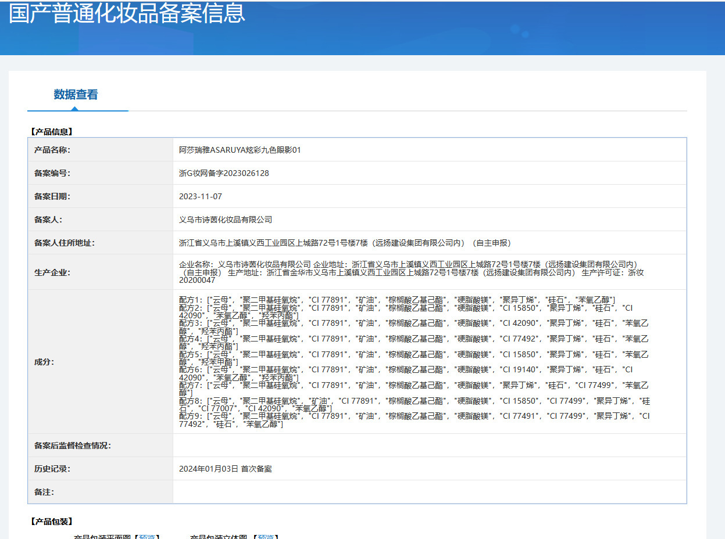Click the 配方1 ingredient line
725x539 pixels.
point(397,299)
